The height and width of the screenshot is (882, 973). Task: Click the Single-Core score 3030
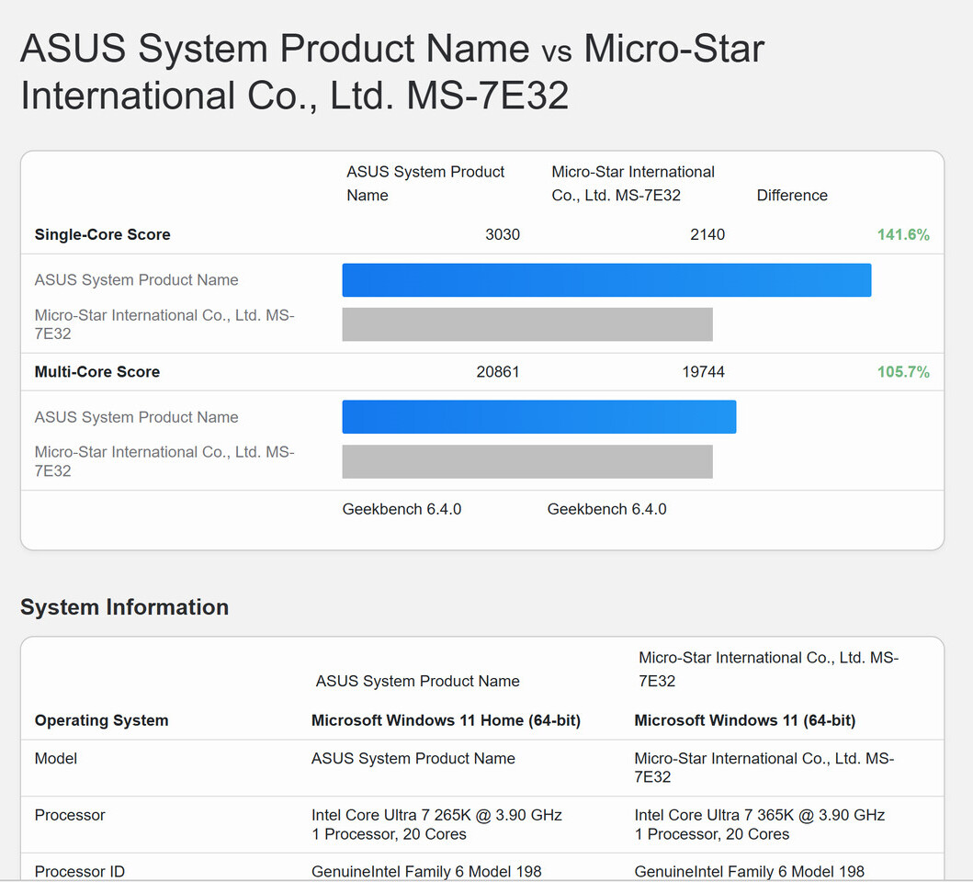[x=503, y=234]
